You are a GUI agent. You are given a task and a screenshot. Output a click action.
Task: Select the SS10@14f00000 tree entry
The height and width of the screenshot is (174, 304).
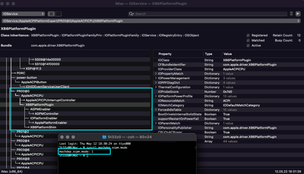(x=47, y=64)
